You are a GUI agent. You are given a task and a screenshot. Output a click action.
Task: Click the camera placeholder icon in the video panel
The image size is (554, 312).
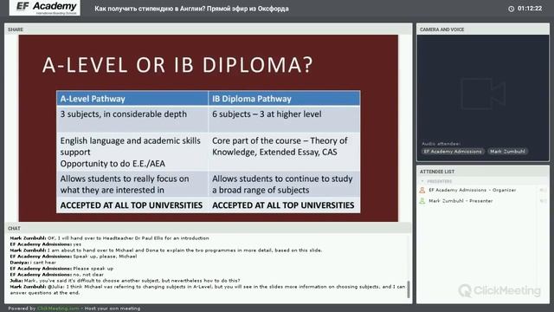[483, 94]
